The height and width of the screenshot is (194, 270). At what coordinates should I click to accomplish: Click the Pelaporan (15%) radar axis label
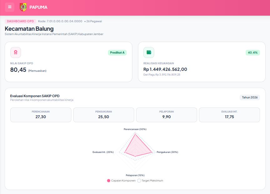pos(135,175)
